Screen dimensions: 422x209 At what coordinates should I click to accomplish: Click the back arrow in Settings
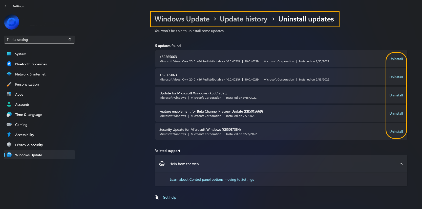point(6,6)
